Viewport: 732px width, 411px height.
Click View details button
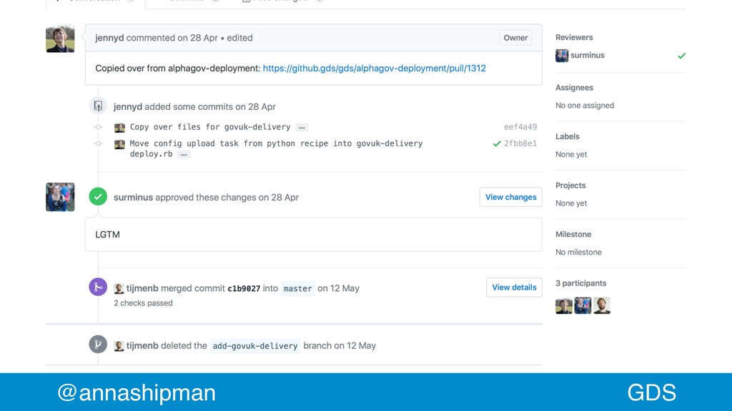[x=514, y=288]
